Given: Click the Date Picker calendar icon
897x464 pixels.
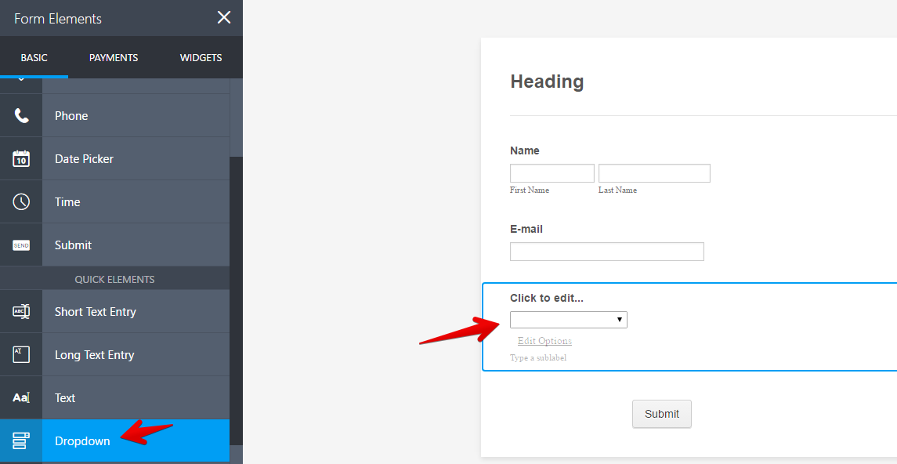Looking at the screenshot, I should tap(21, 158).
